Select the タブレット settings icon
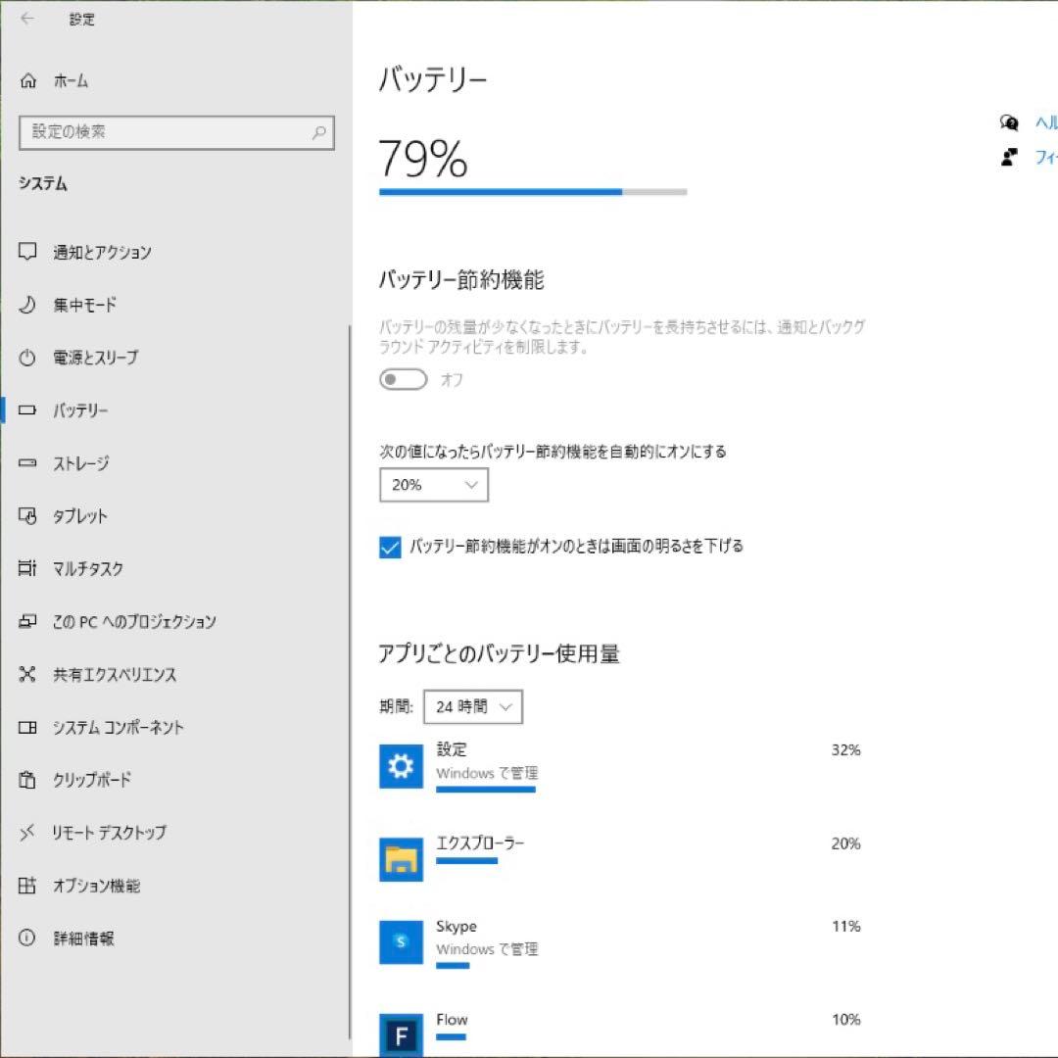 pos(27,516)
